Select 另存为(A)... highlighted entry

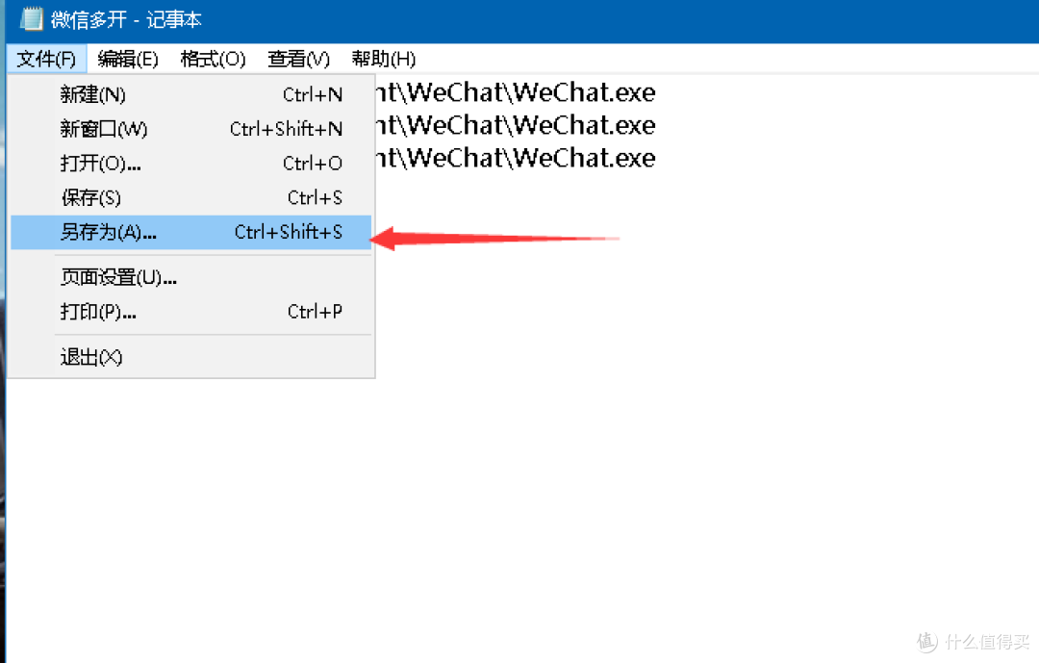190,232
